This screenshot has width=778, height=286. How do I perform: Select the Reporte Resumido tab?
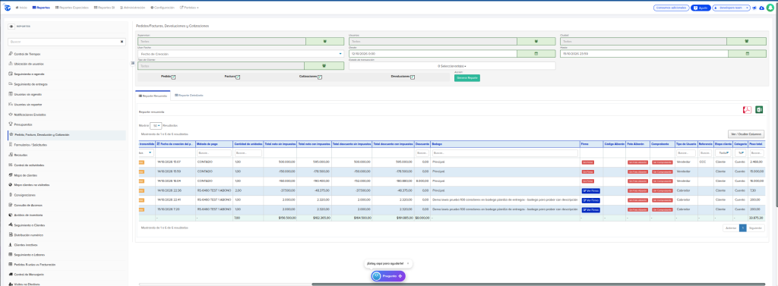(153, 95)
